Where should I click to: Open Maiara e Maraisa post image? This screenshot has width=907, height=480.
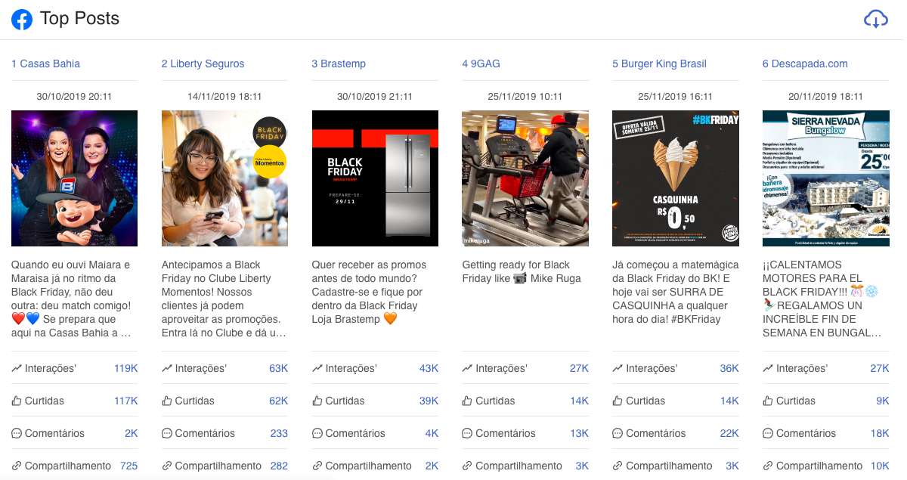point(74,178)
